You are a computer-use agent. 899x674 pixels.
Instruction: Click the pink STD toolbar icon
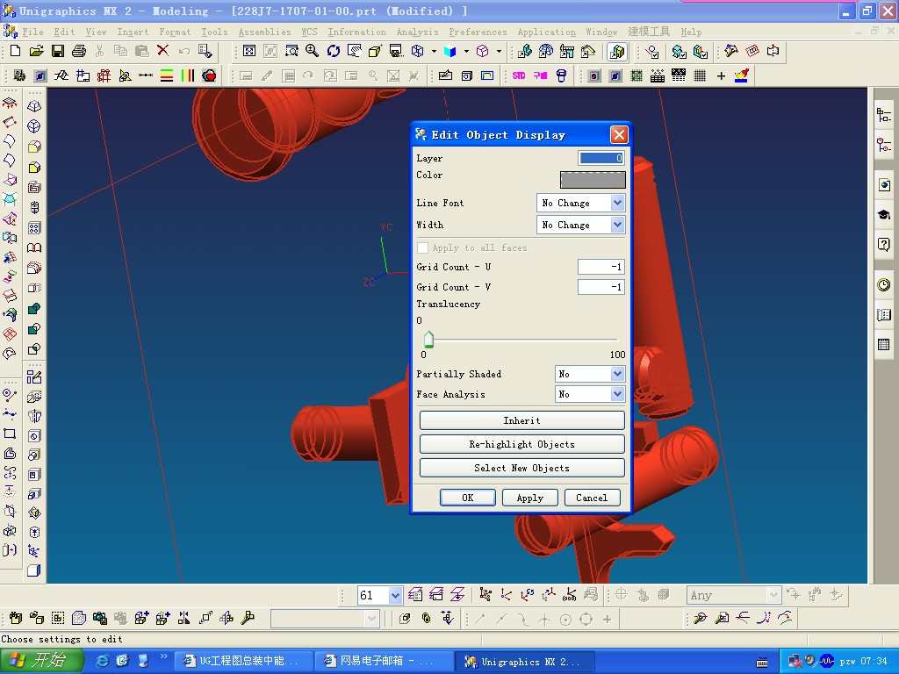[519, 76]
